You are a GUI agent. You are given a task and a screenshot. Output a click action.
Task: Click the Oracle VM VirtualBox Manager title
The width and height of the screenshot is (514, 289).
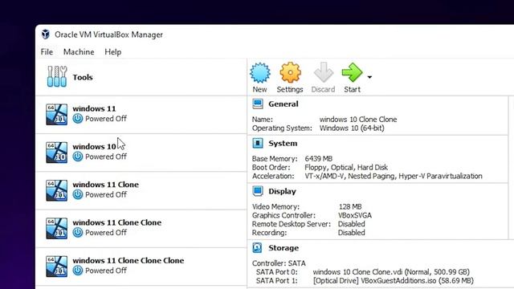click(x=108, y=35)
